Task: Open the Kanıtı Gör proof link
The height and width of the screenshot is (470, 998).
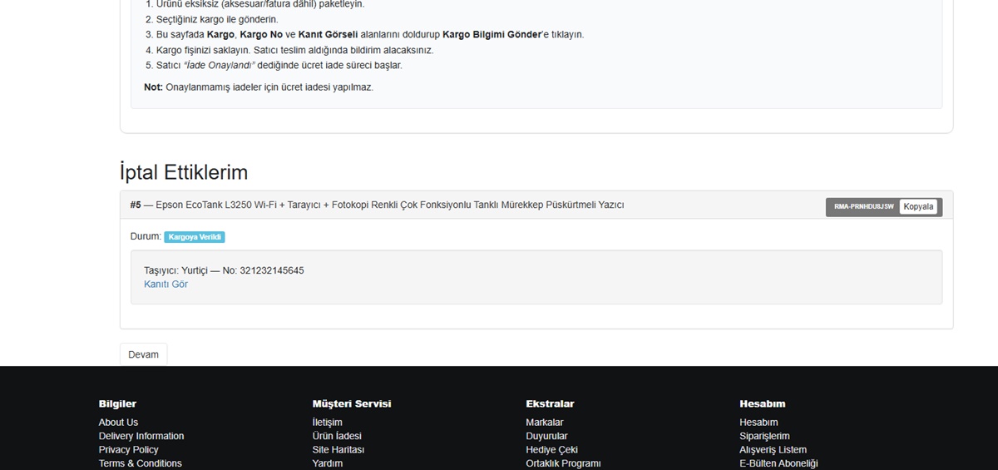Action: pyautogui.click(x=166, y=284)
